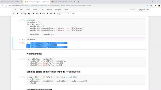Open the File menu
This screenshot has height=90, width=161.
tap(15, 10)
